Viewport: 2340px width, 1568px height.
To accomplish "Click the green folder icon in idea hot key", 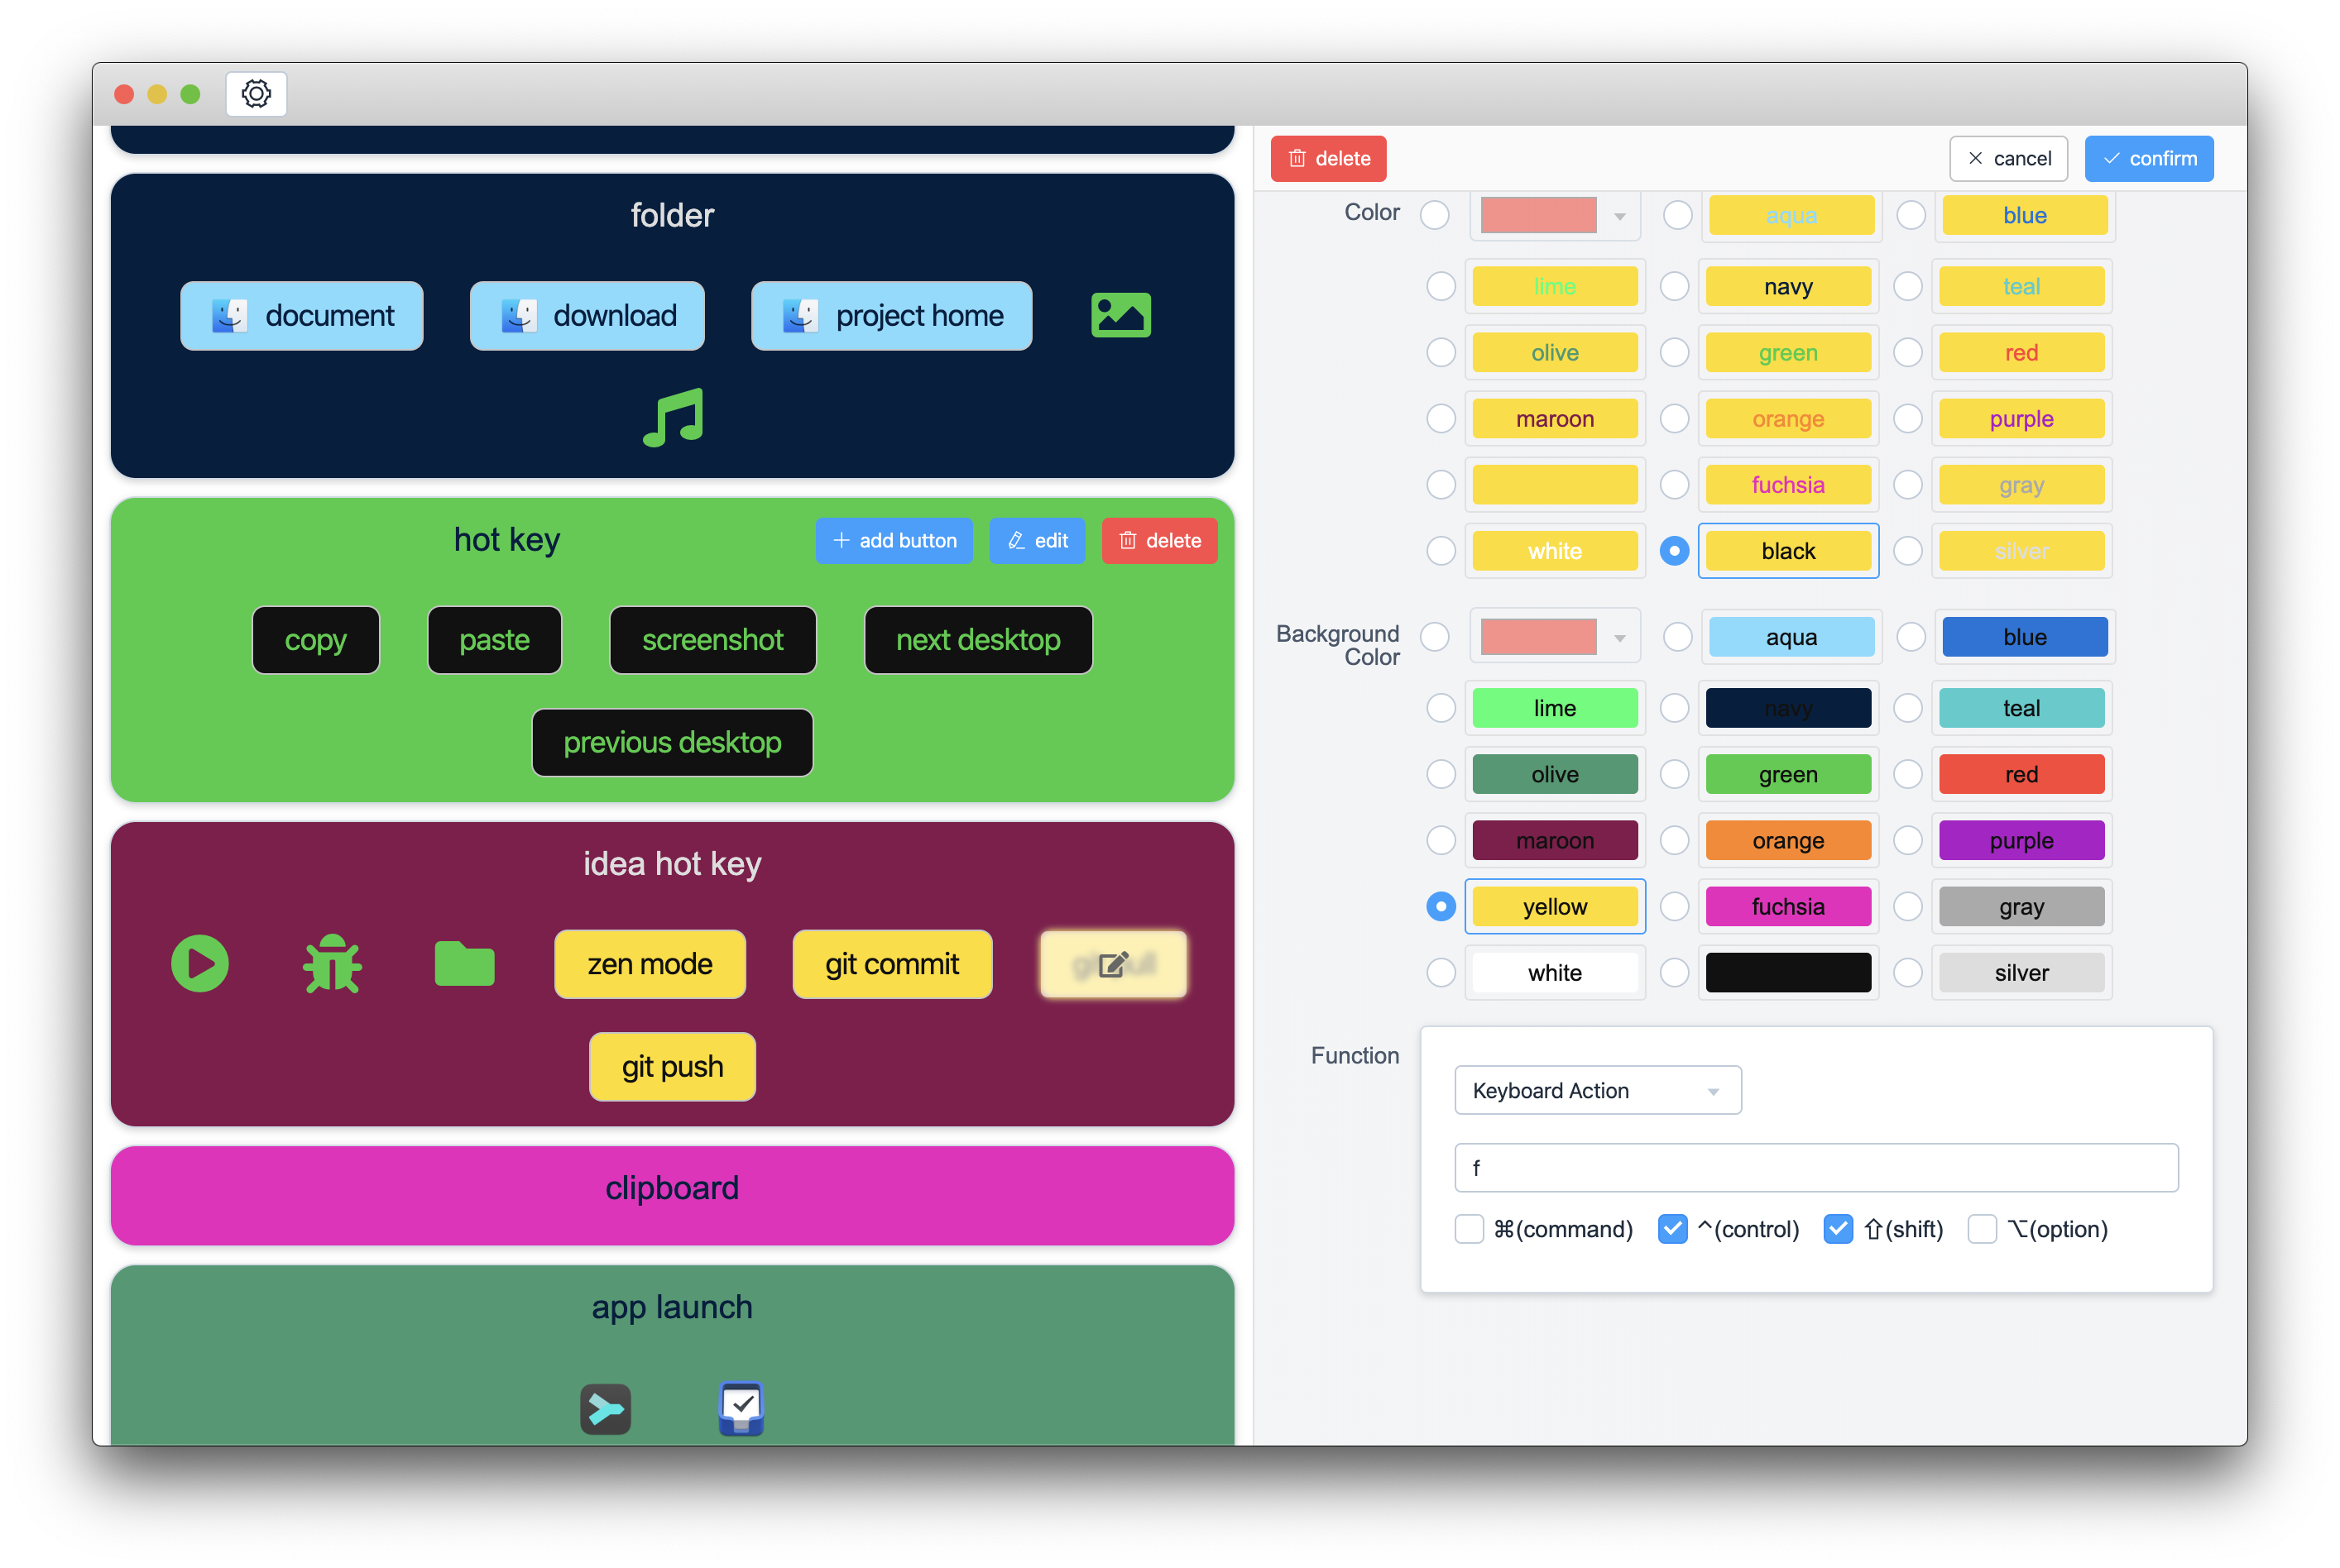I will [464, 963].
